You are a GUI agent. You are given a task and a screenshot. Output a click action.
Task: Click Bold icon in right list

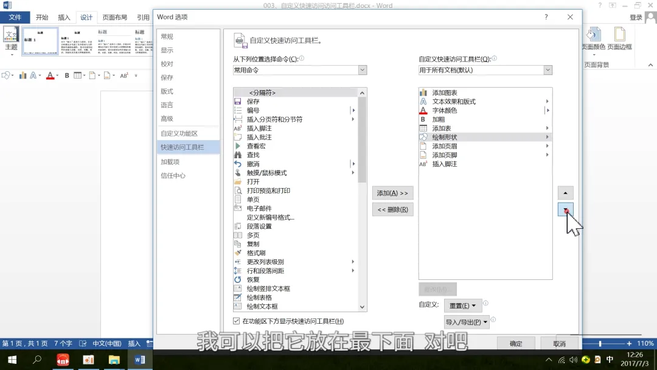423,119
